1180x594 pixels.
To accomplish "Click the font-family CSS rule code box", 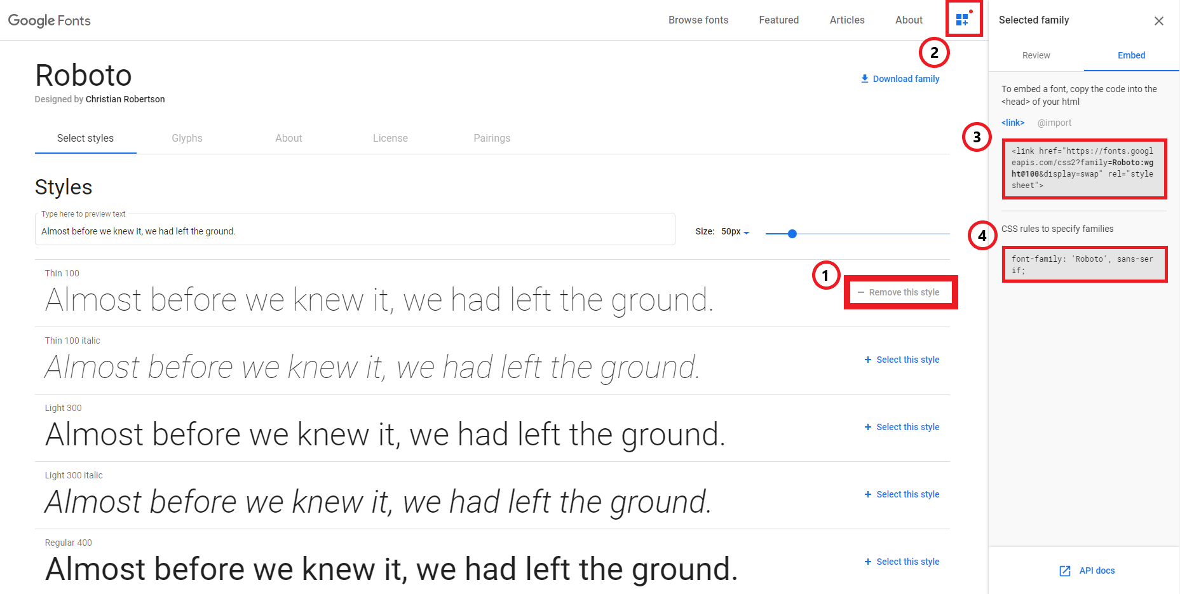I will [1085, 264].
